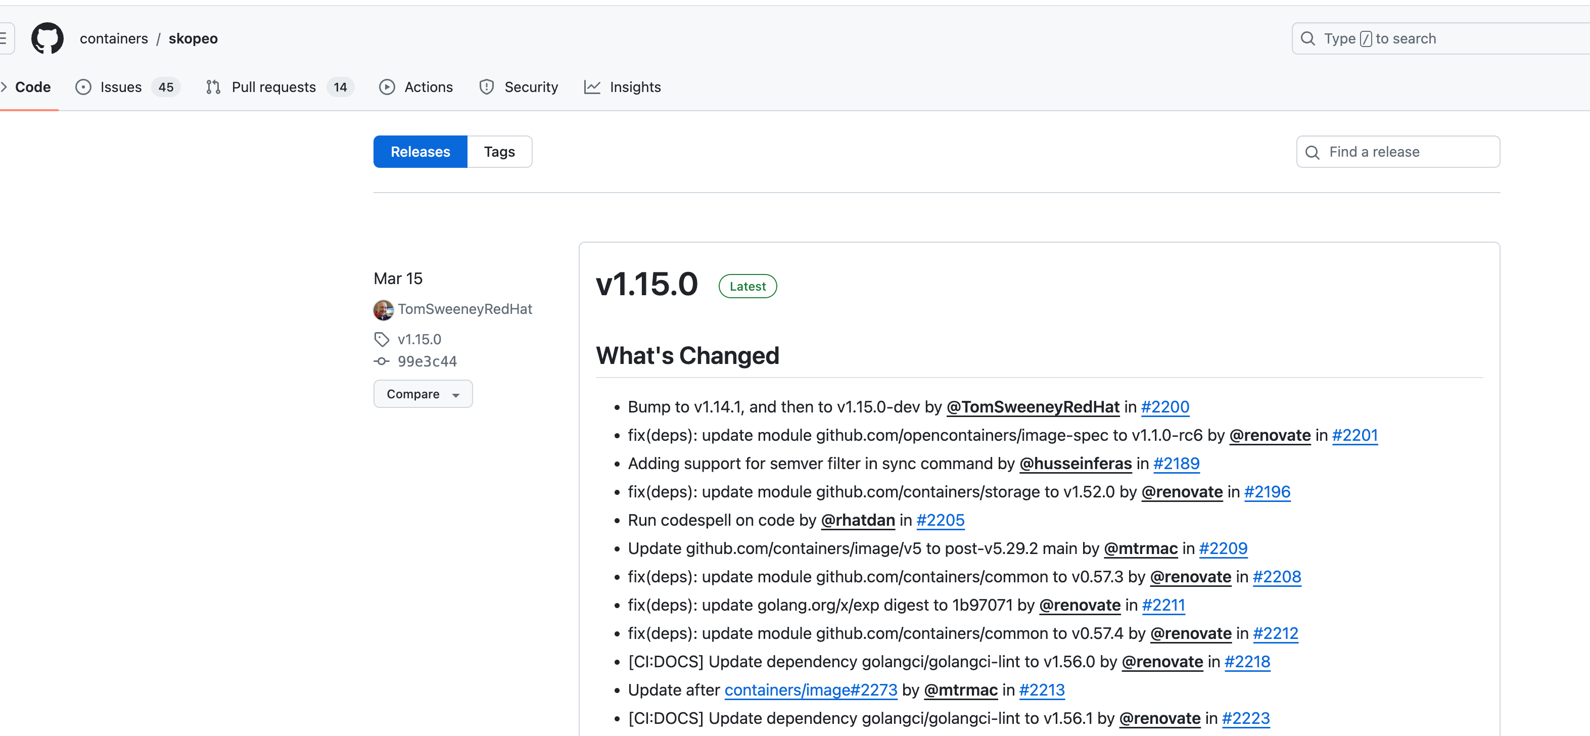Viewport: 1590px width, 736px height.
Task: Open @renovate mention on the #2196 line
Action: tap(1182, 492)
